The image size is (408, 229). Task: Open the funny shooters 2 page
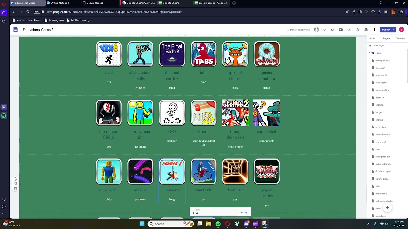tap(383, 135)
